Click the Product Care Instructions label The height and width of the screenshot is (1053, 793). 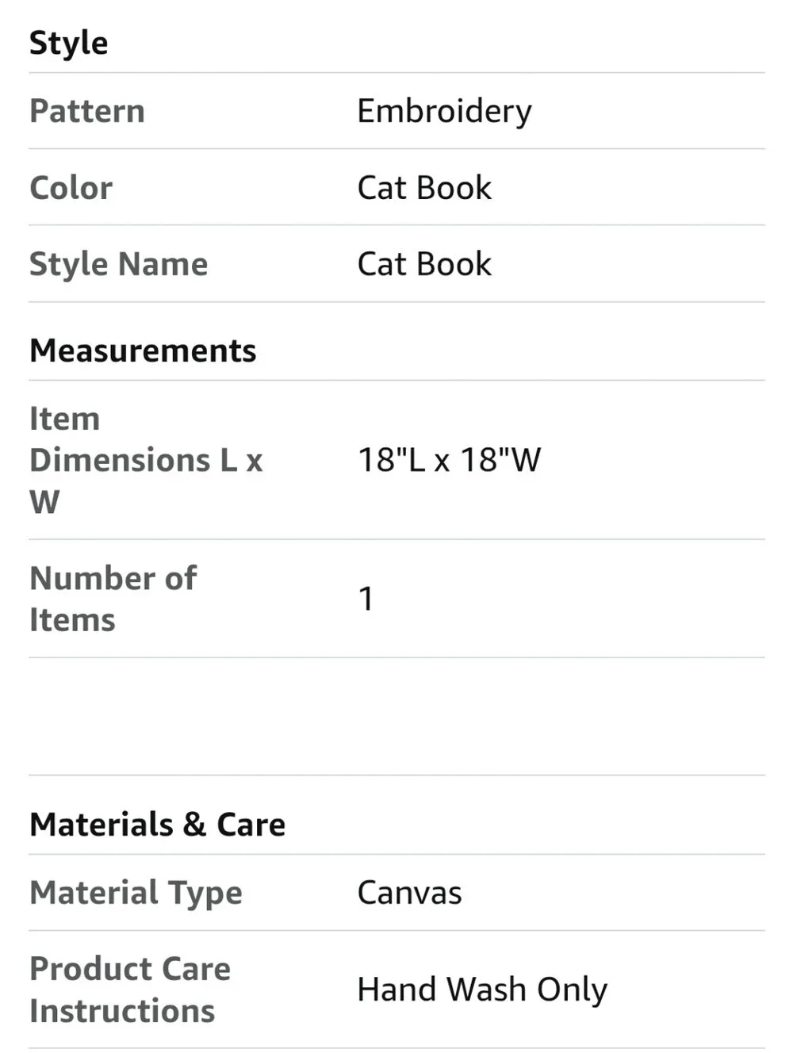point(130,990)
